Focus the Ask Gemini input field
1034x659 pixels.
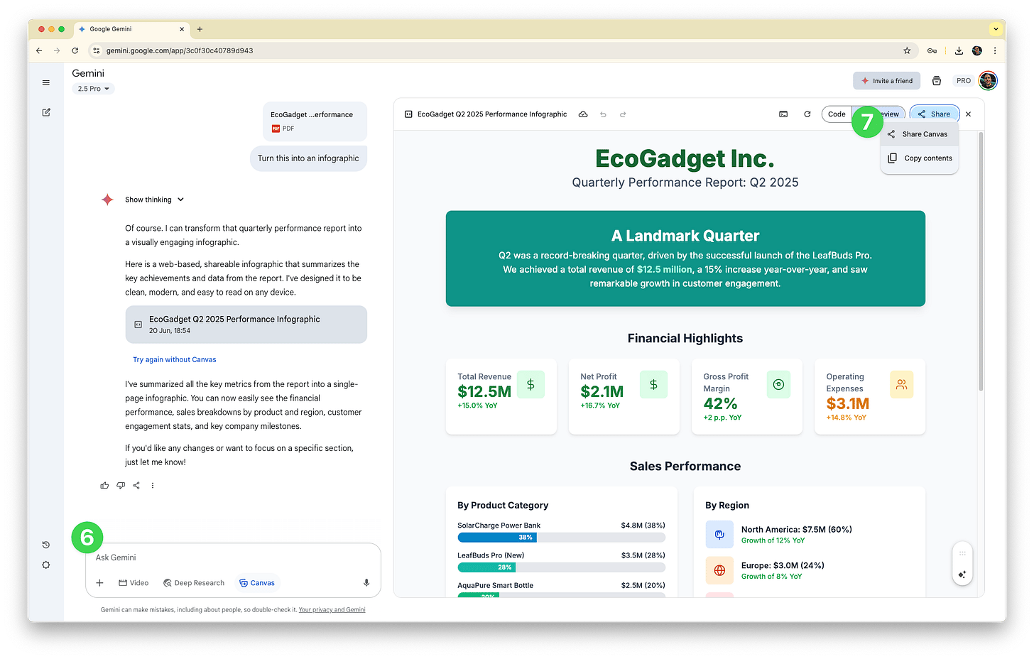coord(233,558)
